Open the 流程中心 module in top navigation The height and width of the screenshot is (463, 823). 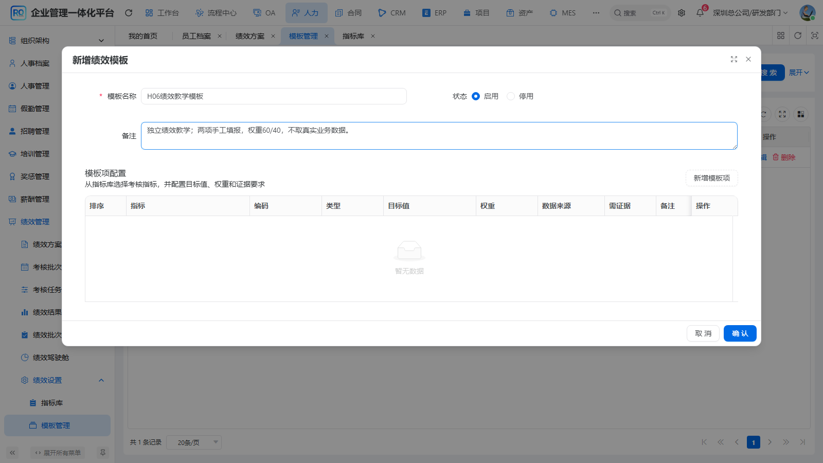217,13
